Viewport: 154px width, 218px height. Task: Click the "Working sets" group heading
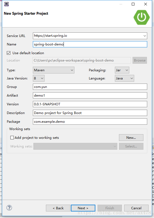pos(20,129)
